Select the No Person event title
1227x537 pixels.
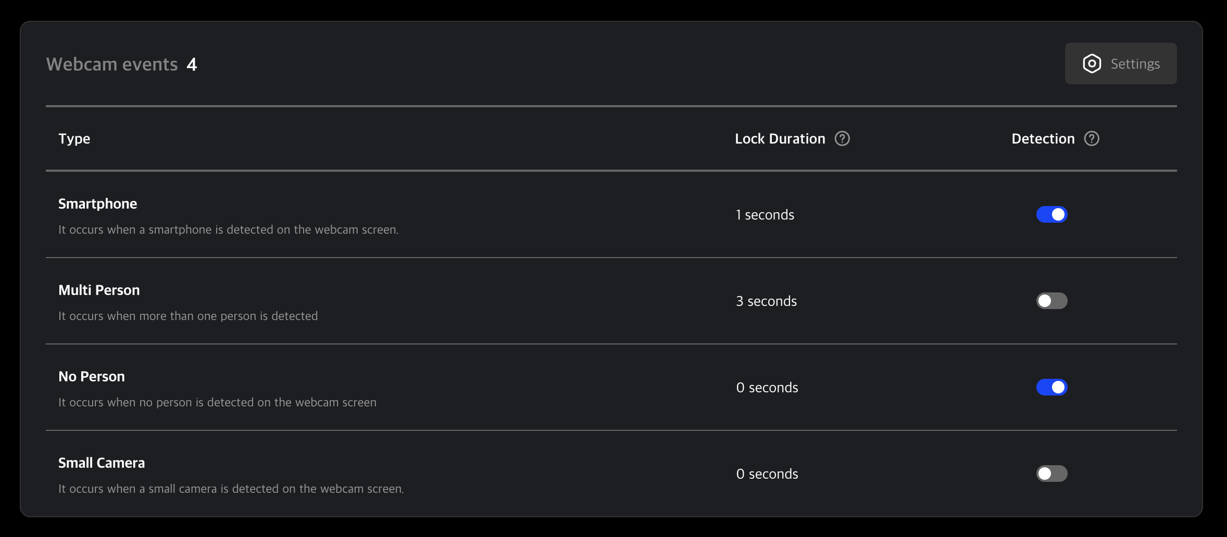[92, 376]
